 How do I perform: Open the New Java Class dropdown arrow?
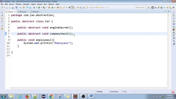[55, 7]
